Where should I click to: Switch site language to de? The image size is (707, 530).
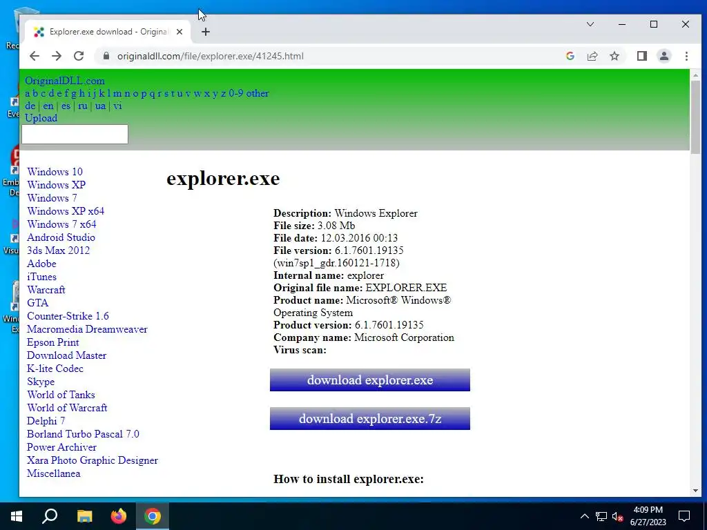[x=30, y=106]
